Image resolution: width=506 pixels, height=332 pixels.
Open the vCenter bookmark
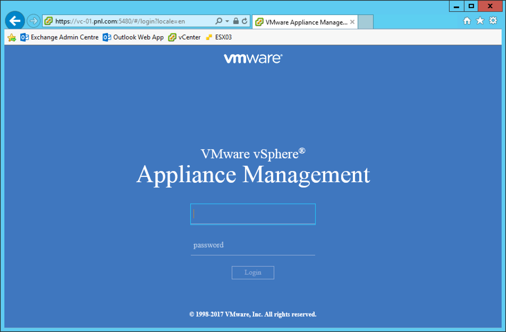[x=184, y=37]
